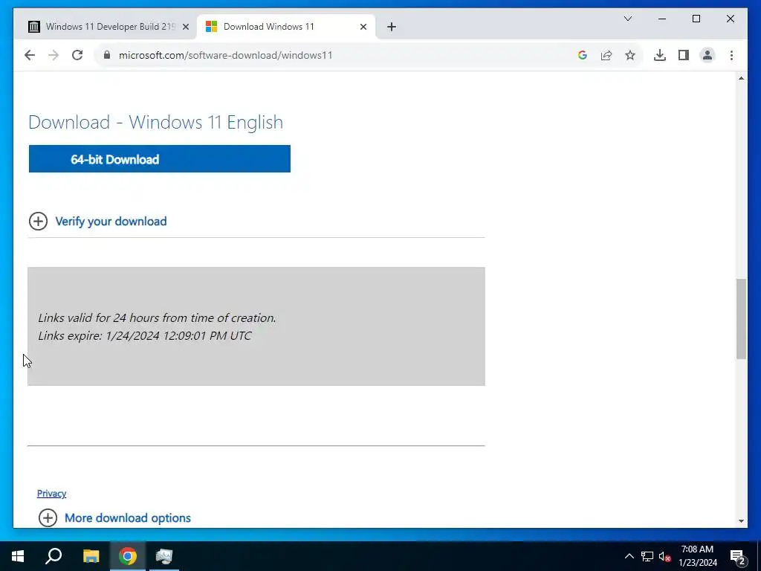Share this page via the share icon
The height and width of the screenshot is (571, 761).
[606, 55]
